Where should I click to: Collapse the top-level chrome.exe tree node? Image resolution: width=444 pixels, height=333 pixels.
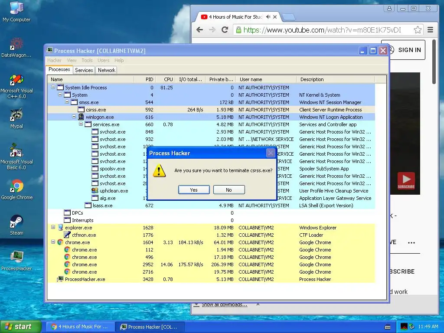click(53, 242)
